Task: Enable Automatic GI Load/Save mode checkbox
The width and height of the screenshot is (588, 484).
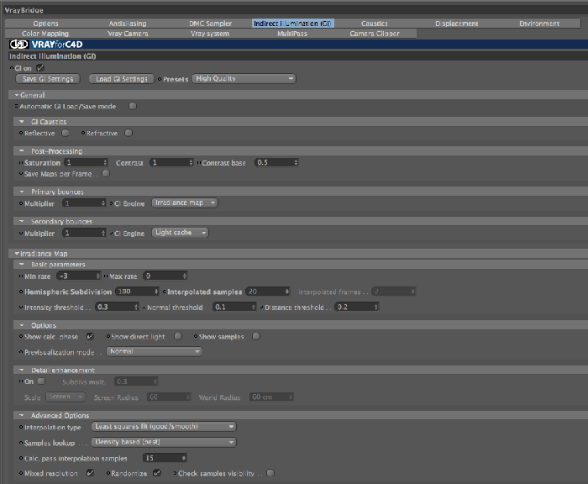Action: point(133,106)
